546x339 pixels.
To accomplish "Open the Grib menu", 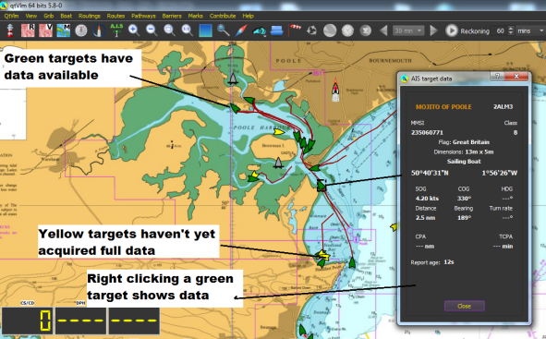I will pos(48,16).
